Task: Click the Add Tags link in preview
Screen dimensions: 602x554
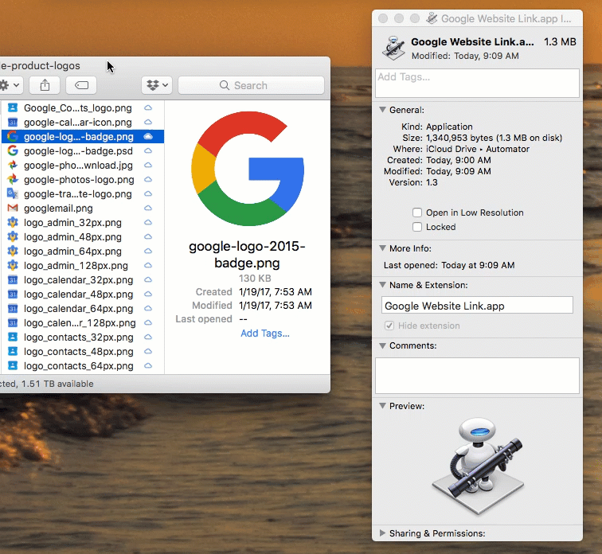Action: pyautogui.click(x=265, y=334)
